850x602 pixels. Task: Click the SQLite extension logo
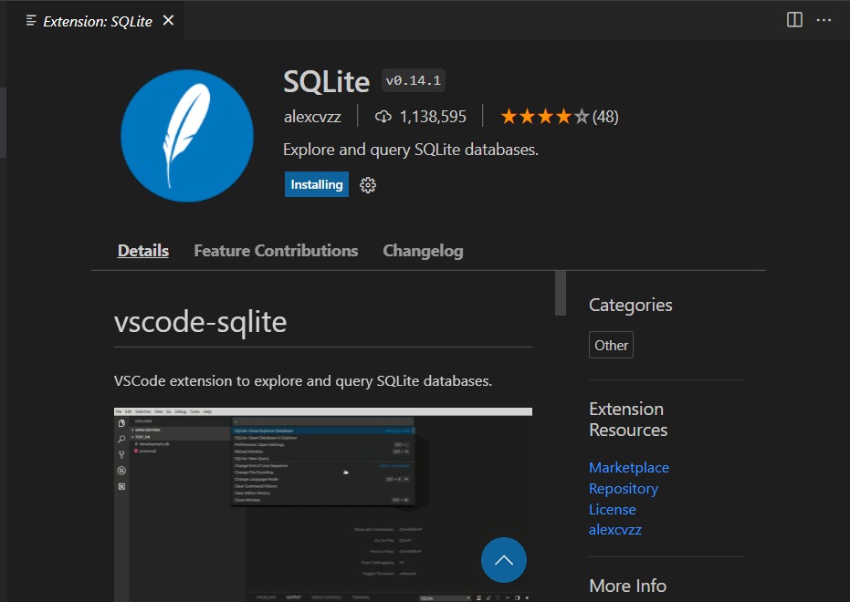point(186,135)
